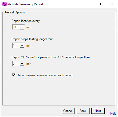Click the 'Report location every' label

(x=26, y=21)
